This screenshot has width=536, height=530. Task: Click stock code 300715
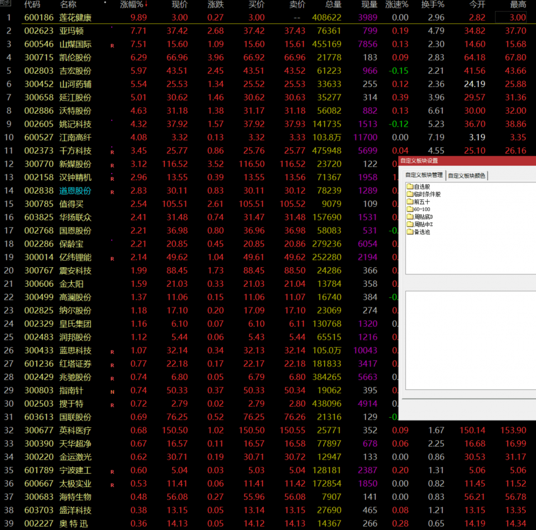[39, 57]
